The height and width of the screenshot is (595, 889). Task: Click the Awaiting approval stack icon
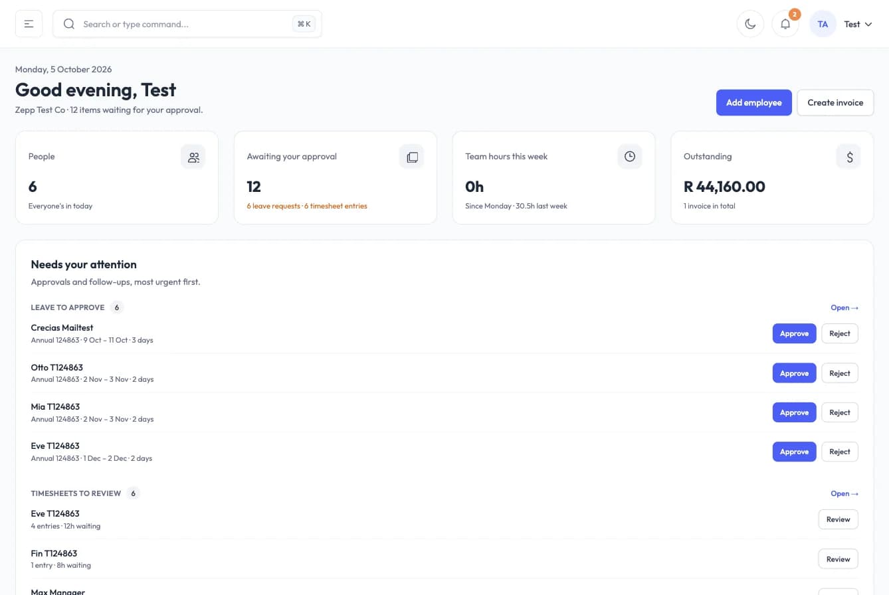[x=412, y=157]
